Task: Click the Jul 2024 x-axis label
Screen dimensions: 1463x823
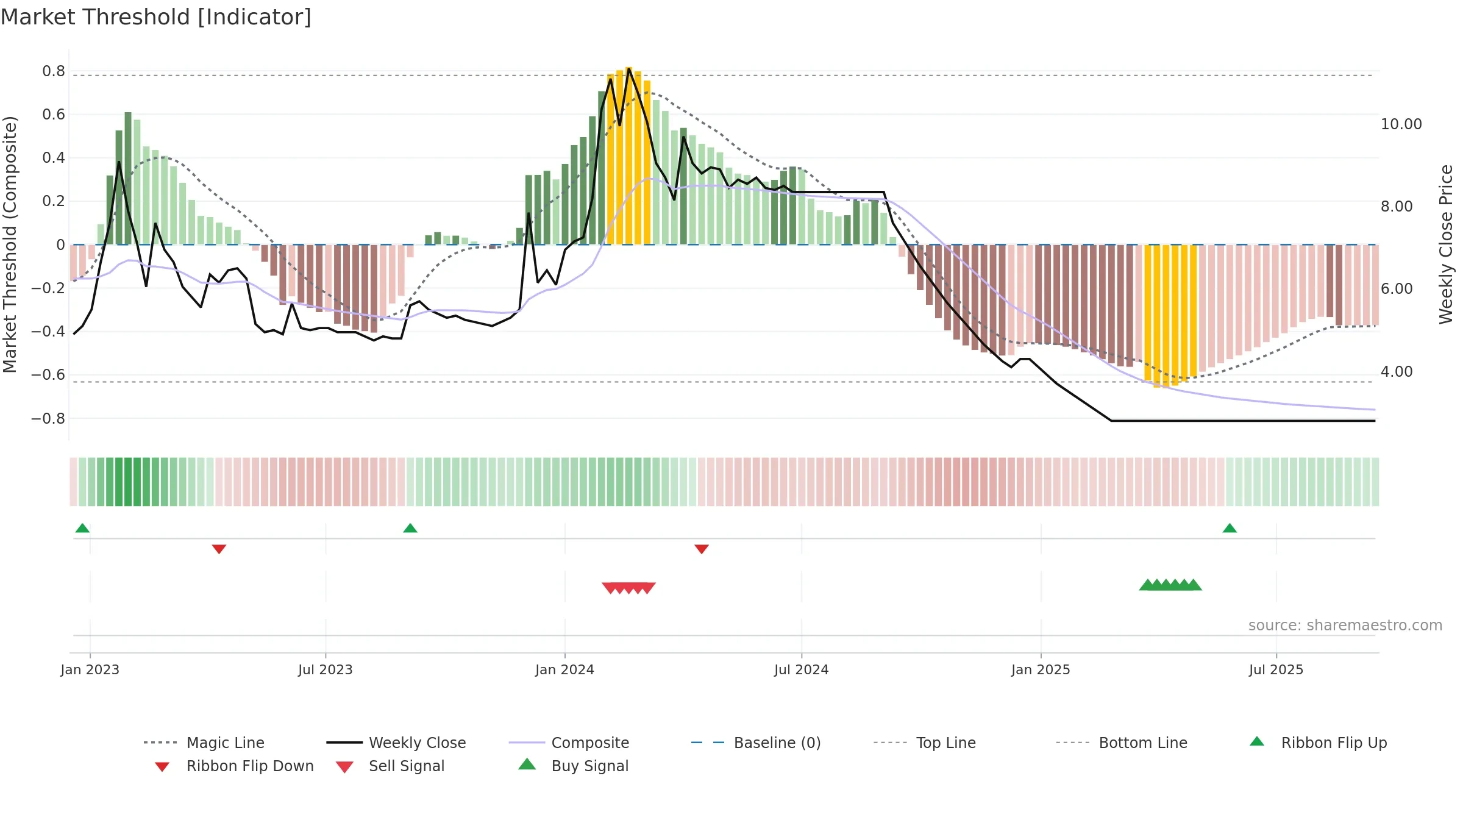Action: point(802,669)
